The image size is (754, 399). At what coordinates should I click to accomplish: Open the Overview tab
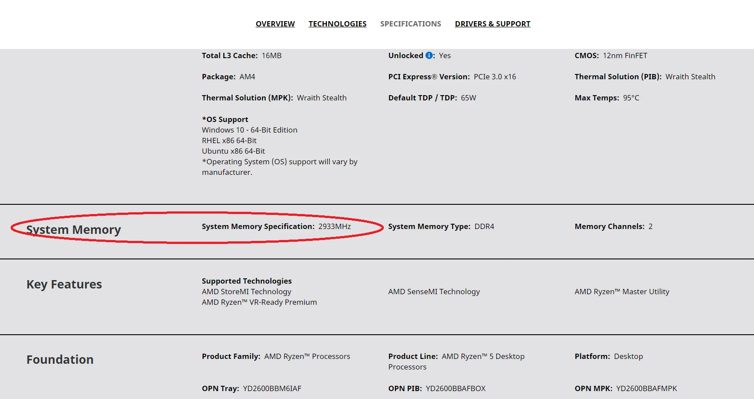(275, 24)
